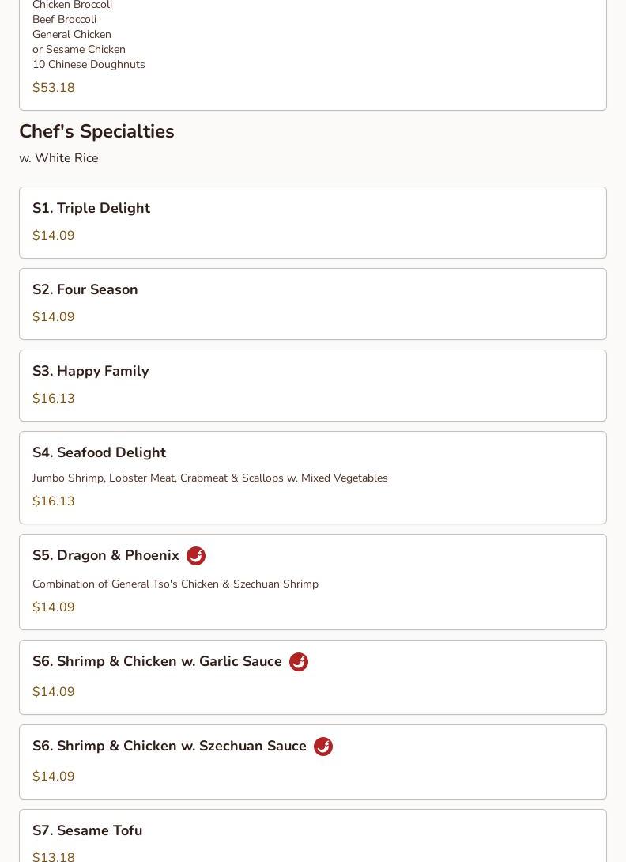
Task: Pick S6. Shrimp & Chicken w. Szechuan Sauce
Action: click(169, 746)
